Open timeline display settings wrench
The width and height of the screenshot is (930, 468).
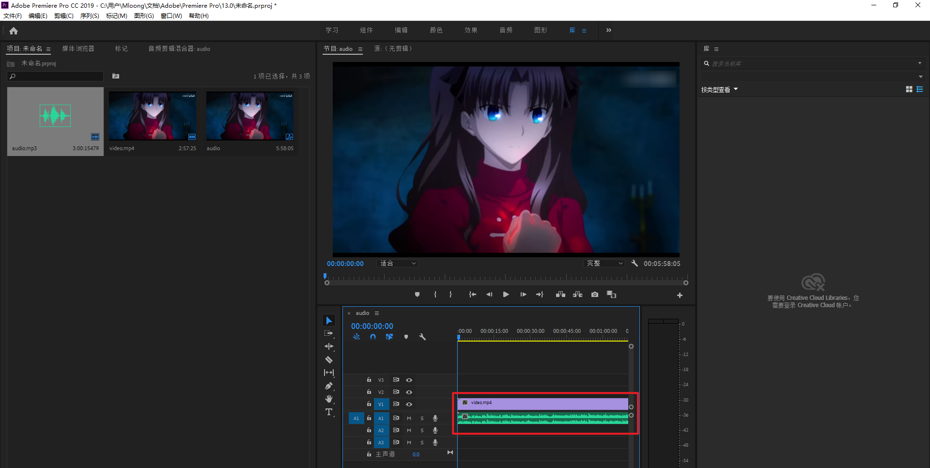coord(422,337)
